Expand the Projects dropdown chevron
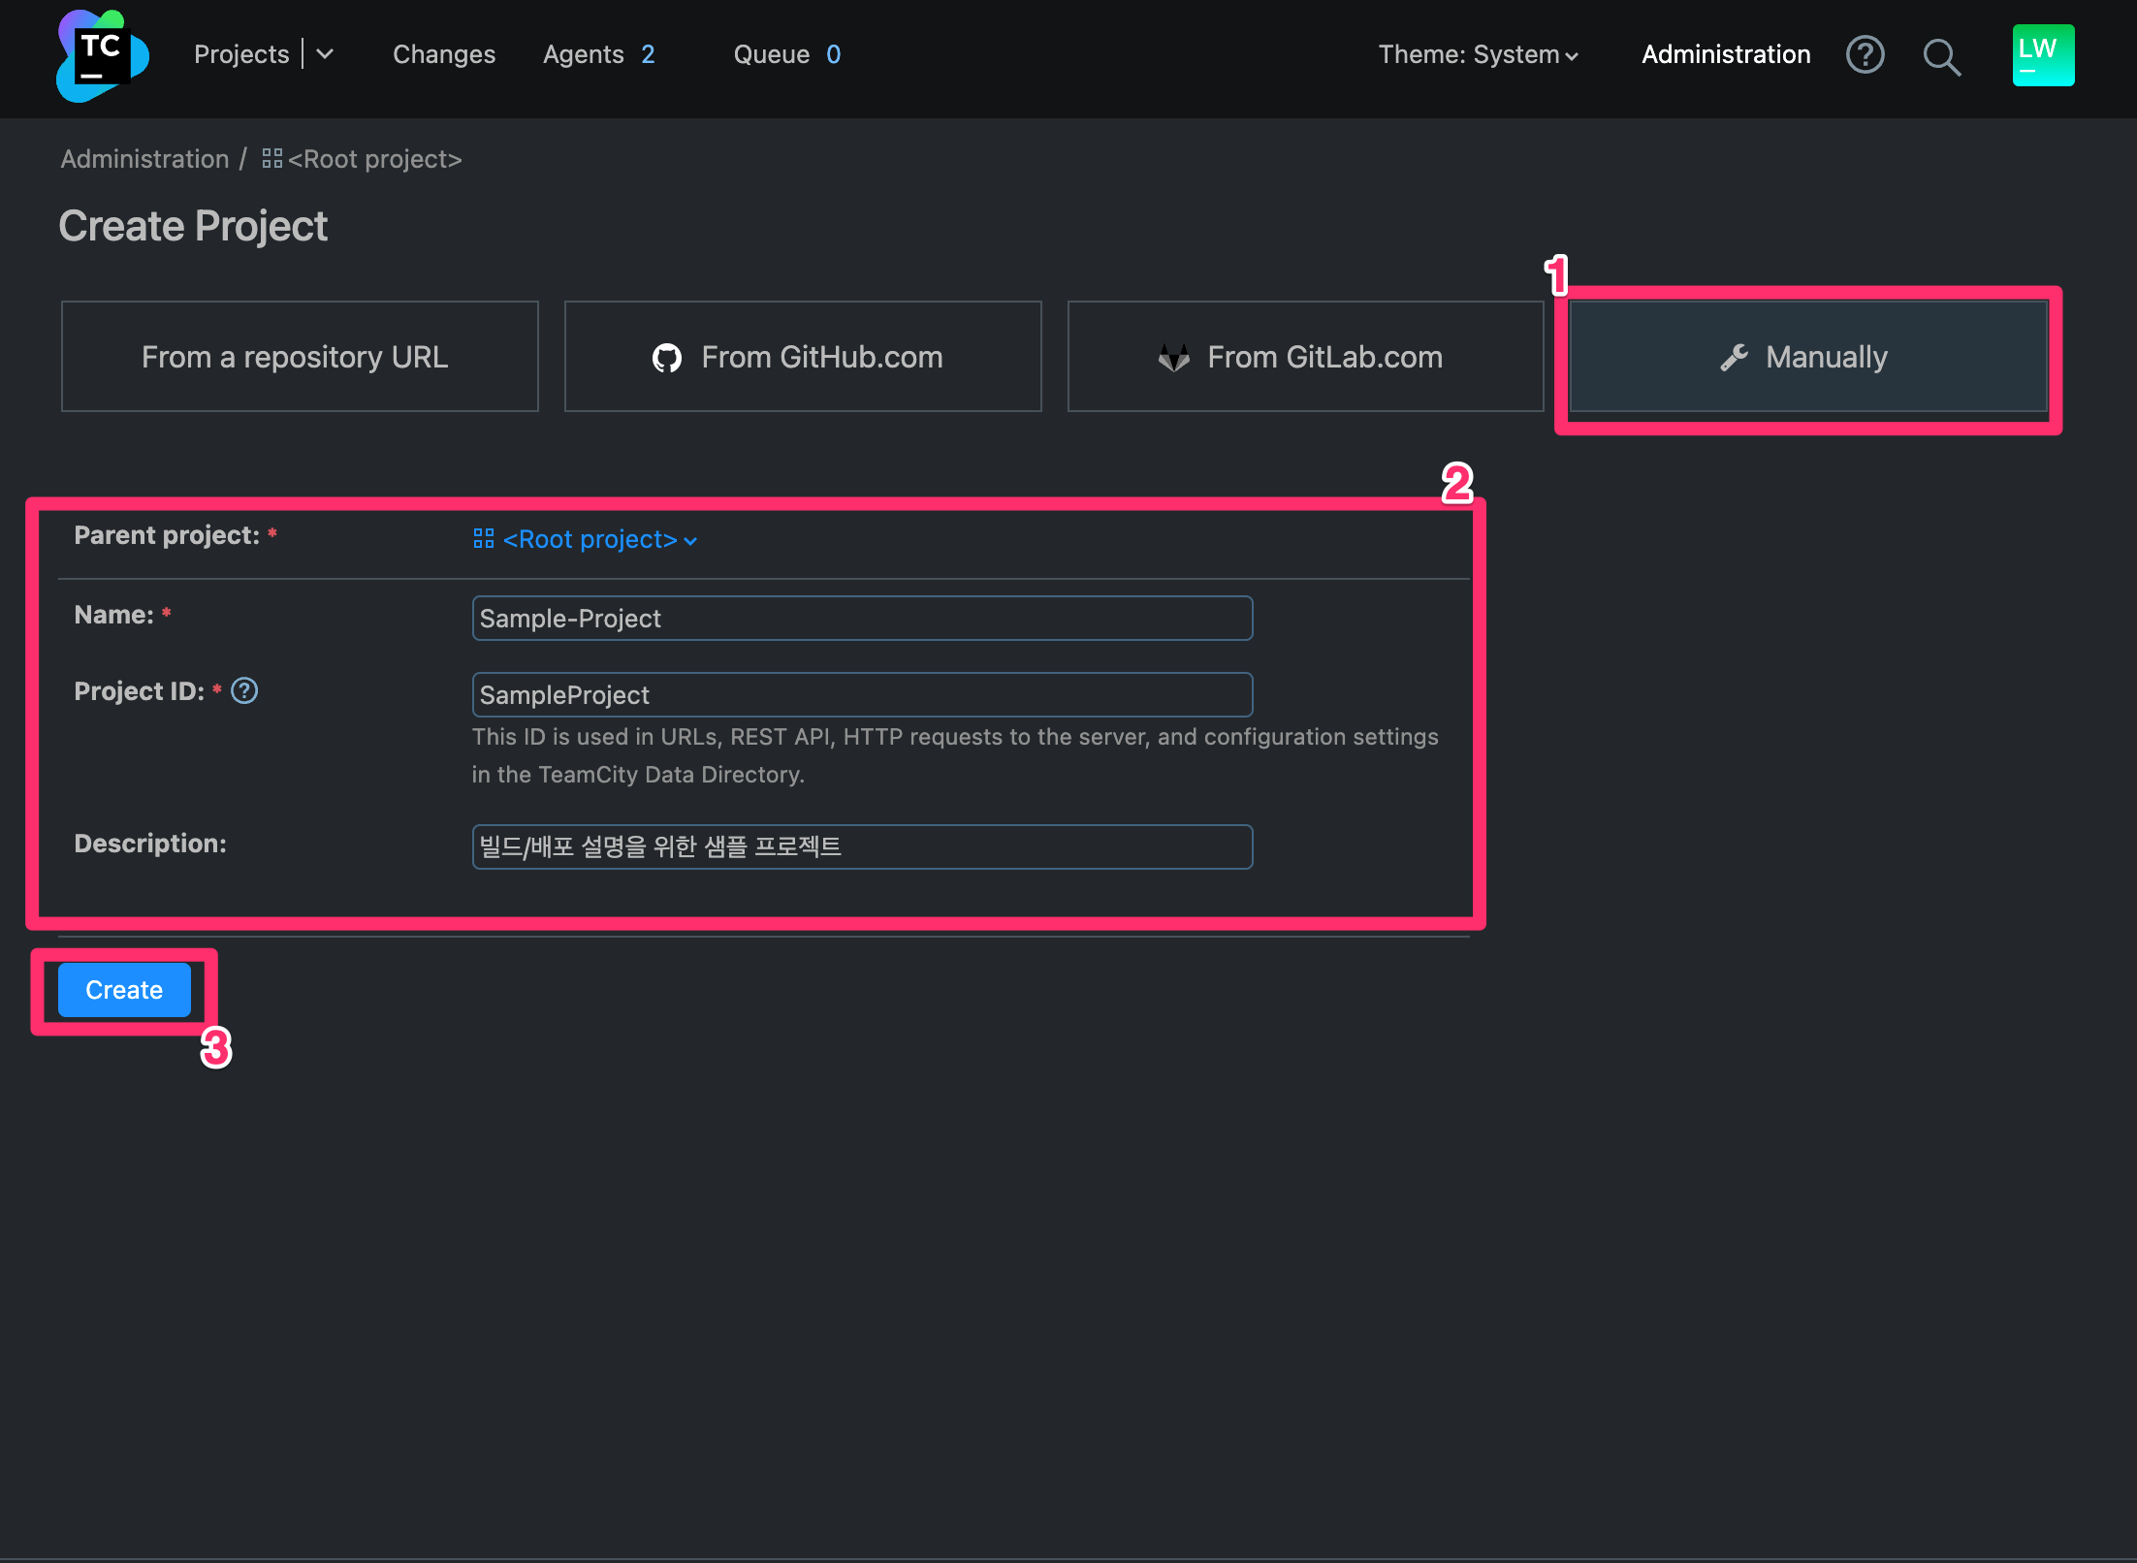 [325, 55]
